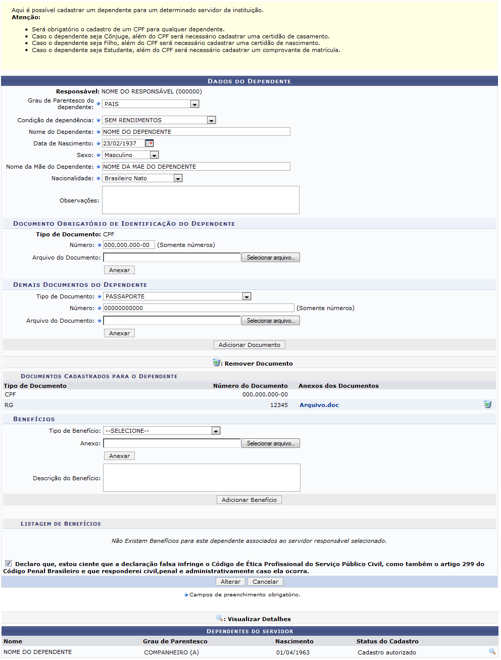Viewport: 501px width, 660px height.
Task: Toggle the false declaration awareness checkbox
Action: tap(8, 563)
